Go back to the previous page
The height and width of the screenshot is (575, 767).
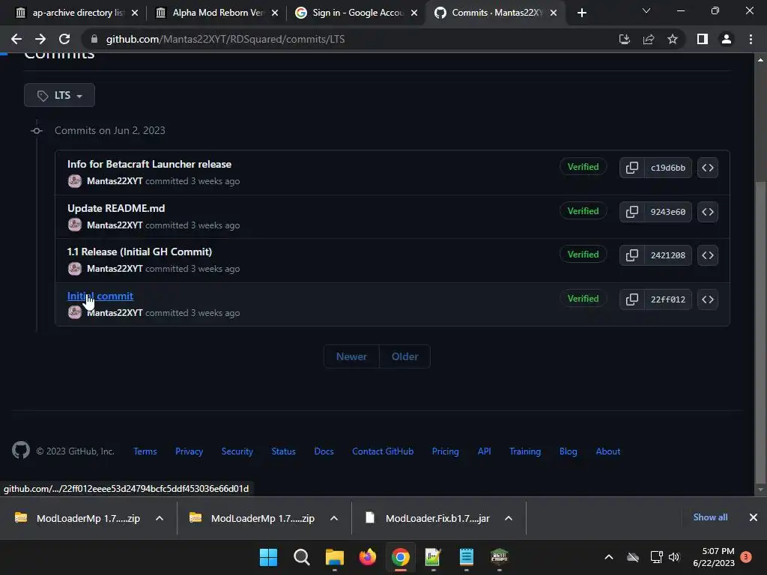coord(16,39)
